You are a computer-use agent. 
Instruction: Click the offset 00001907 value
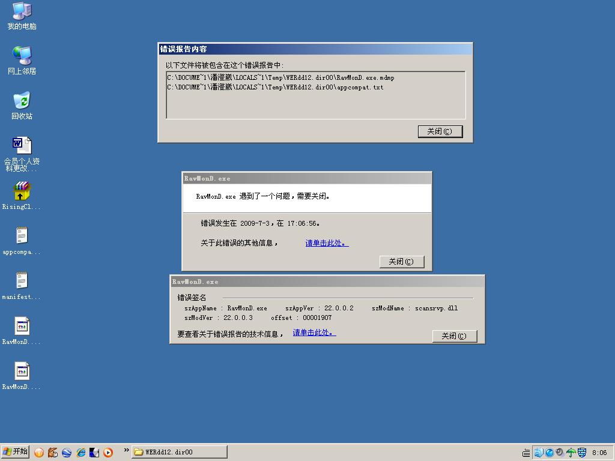coord(317,318)
